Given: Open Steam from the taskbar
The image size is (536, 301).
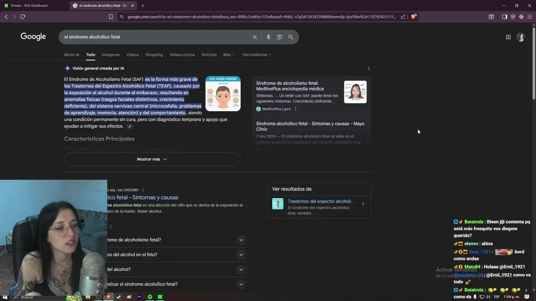Looking at the screenshot, I should [x=119, y=297].
